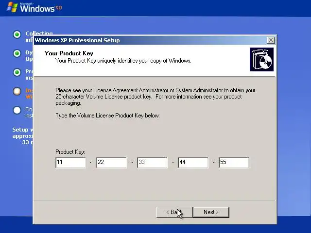Viewport: 311px width, 233px height.
Task: Click the 'uniquely identifies your copy of Windows' text
Action: (x=144, y=61)
